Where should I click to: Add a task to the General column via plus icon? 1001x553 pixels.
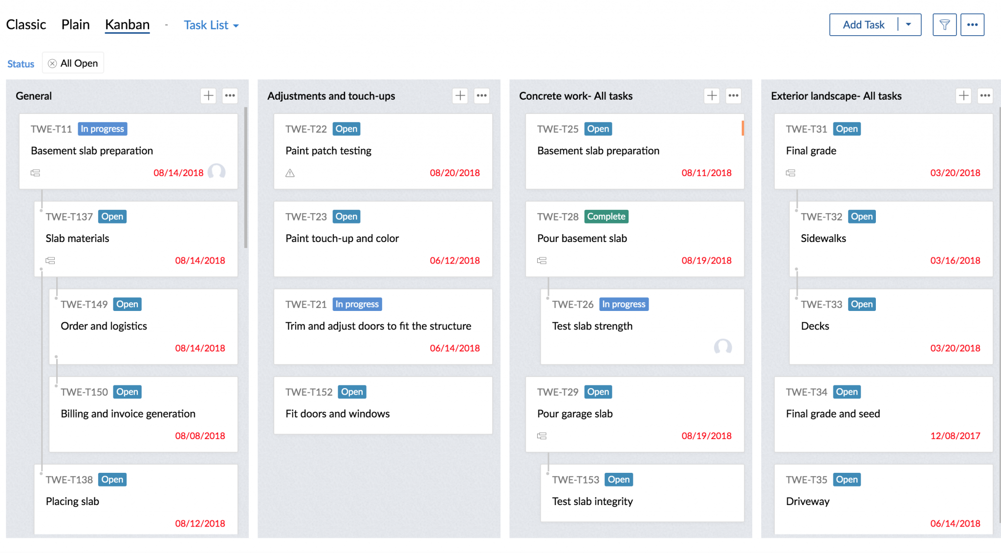click(x=208, y=95)
